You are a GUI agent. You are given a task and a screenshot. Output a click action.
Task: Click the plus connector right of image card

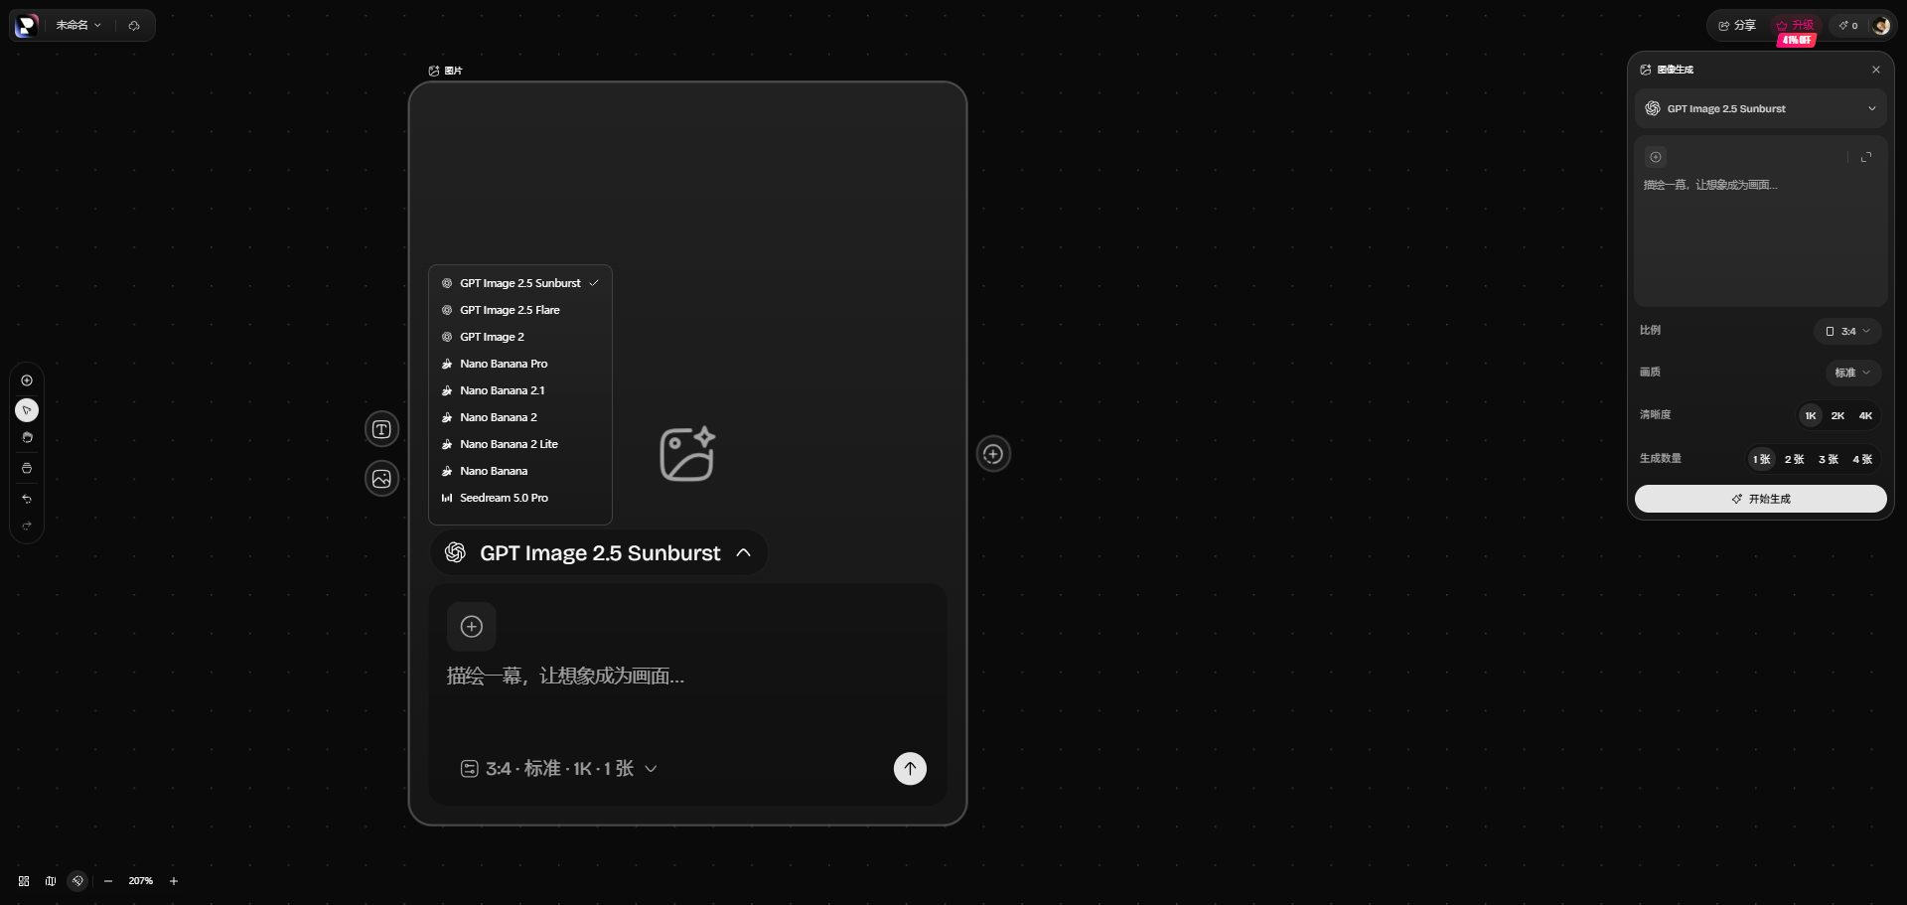click(993, 454)
